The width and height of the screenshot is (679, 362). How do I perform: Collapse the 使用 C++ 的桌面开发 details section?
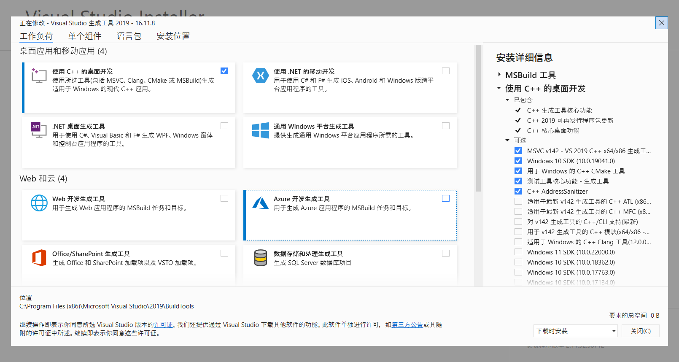[499, 88]
